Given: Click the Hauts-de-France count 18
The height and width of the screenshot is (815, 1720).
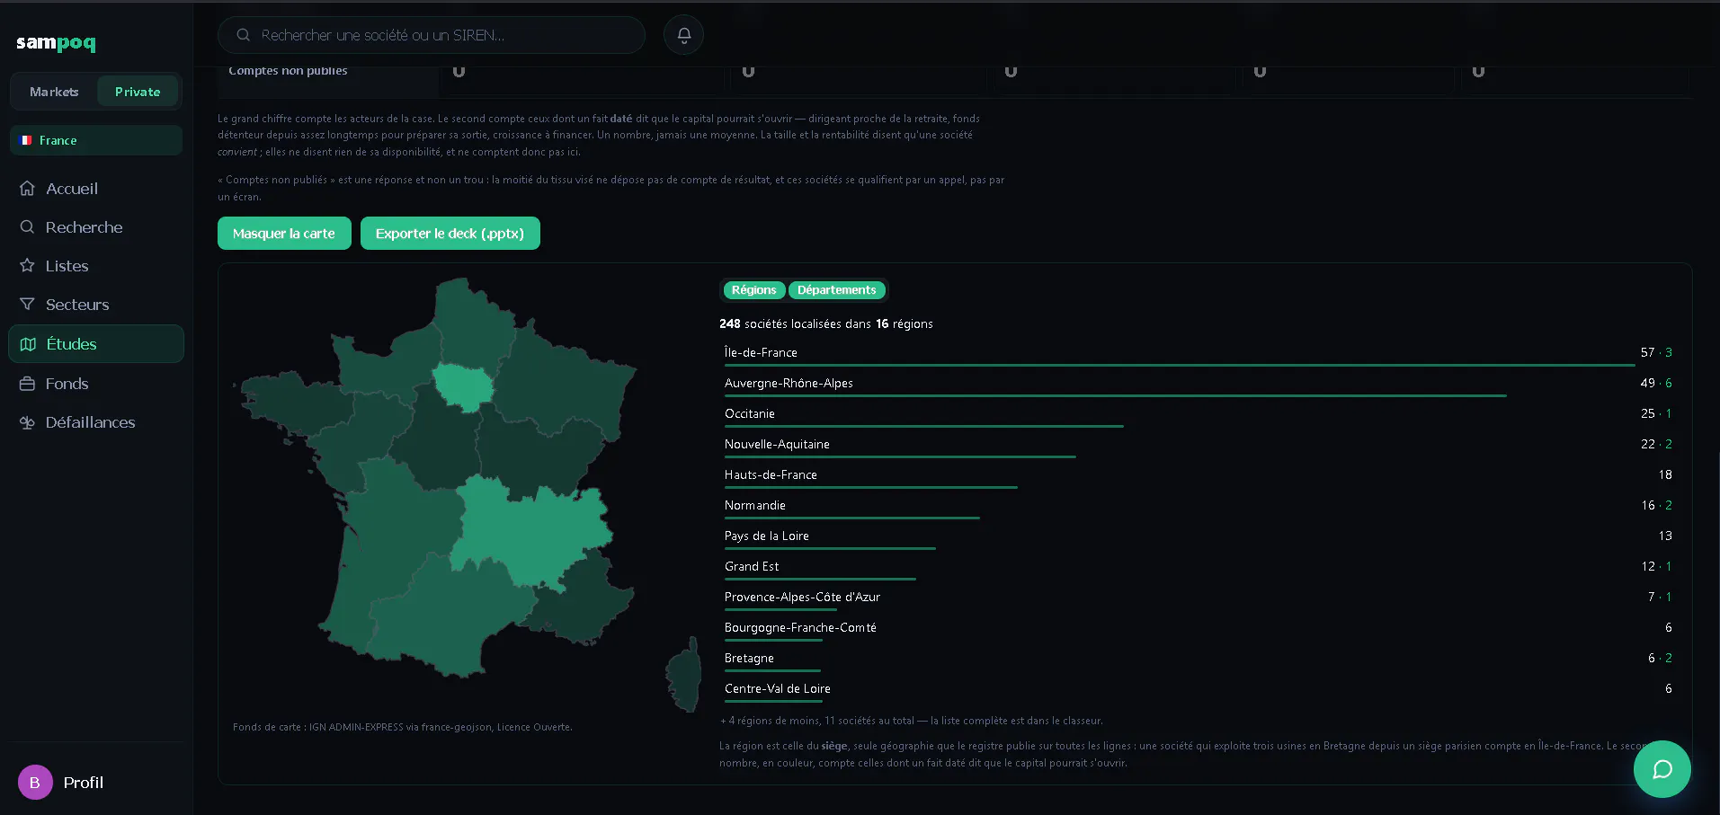Looking at the screenshot, I should (1665, 474).
